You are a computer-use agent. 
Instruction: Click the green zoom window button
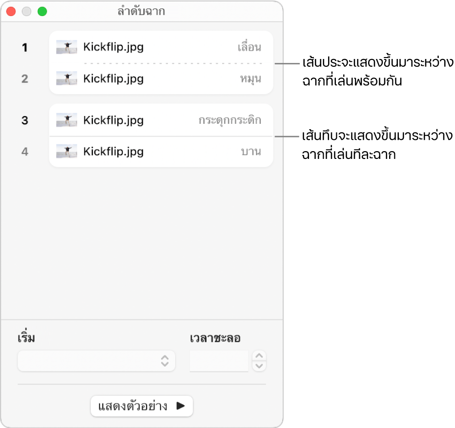pyautogui.click(x=42, y=11)
